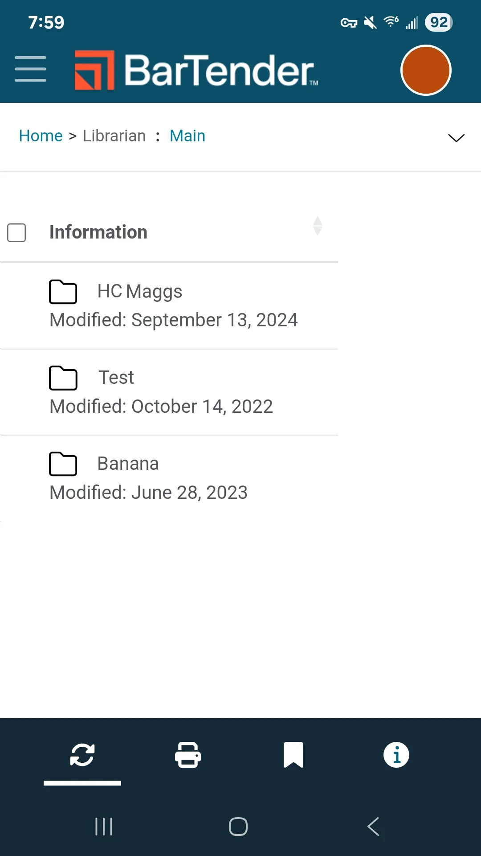Viewport: 481px width, 856px height.
Task: Open the hamburger navigation menu
Action: (x=30, y=69)
